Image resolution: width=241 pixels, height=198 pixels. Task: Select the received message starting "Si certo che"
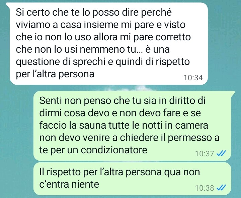click(109, 44)
